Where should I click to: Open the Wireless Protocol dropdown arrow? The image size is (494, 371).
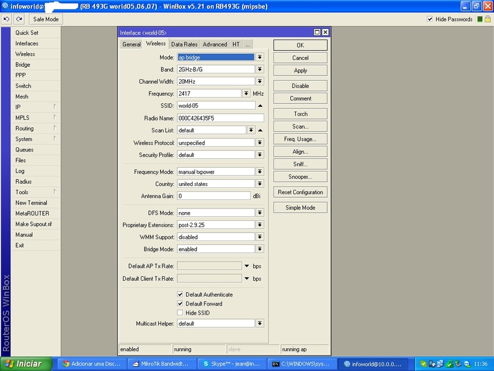[259, 143]
